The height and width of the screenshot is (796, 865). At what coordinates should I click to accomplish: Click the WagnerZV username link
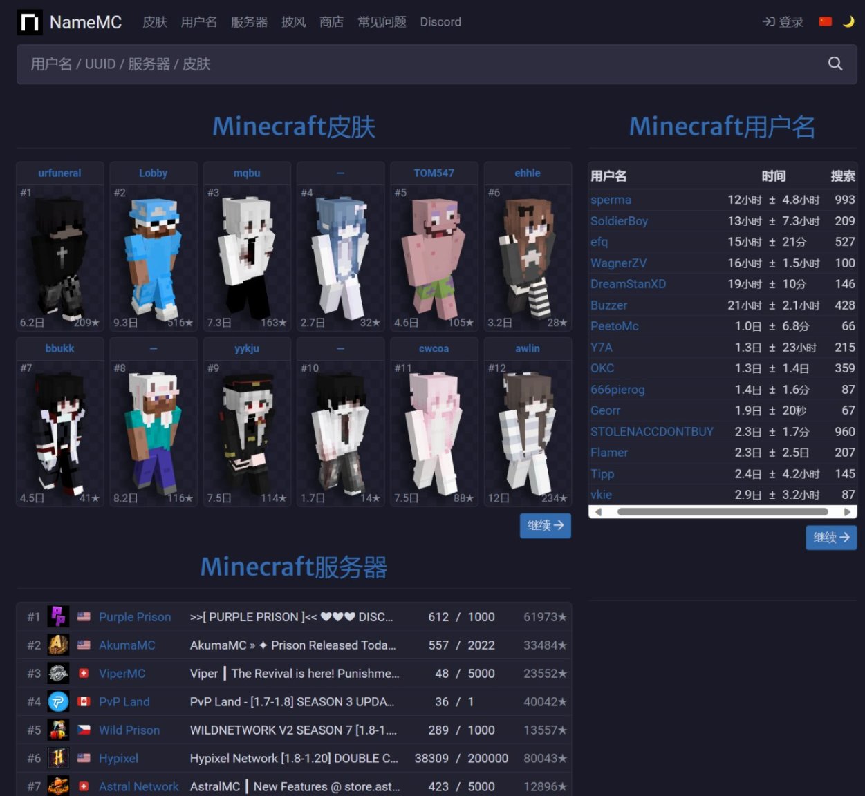(x=618, y=263)
